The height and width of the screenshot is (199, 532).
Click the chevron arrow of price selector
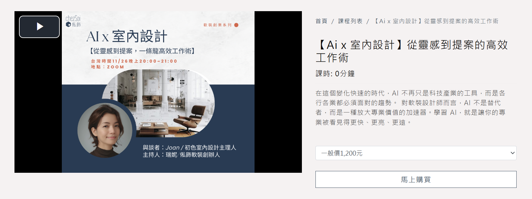point(512,153)
